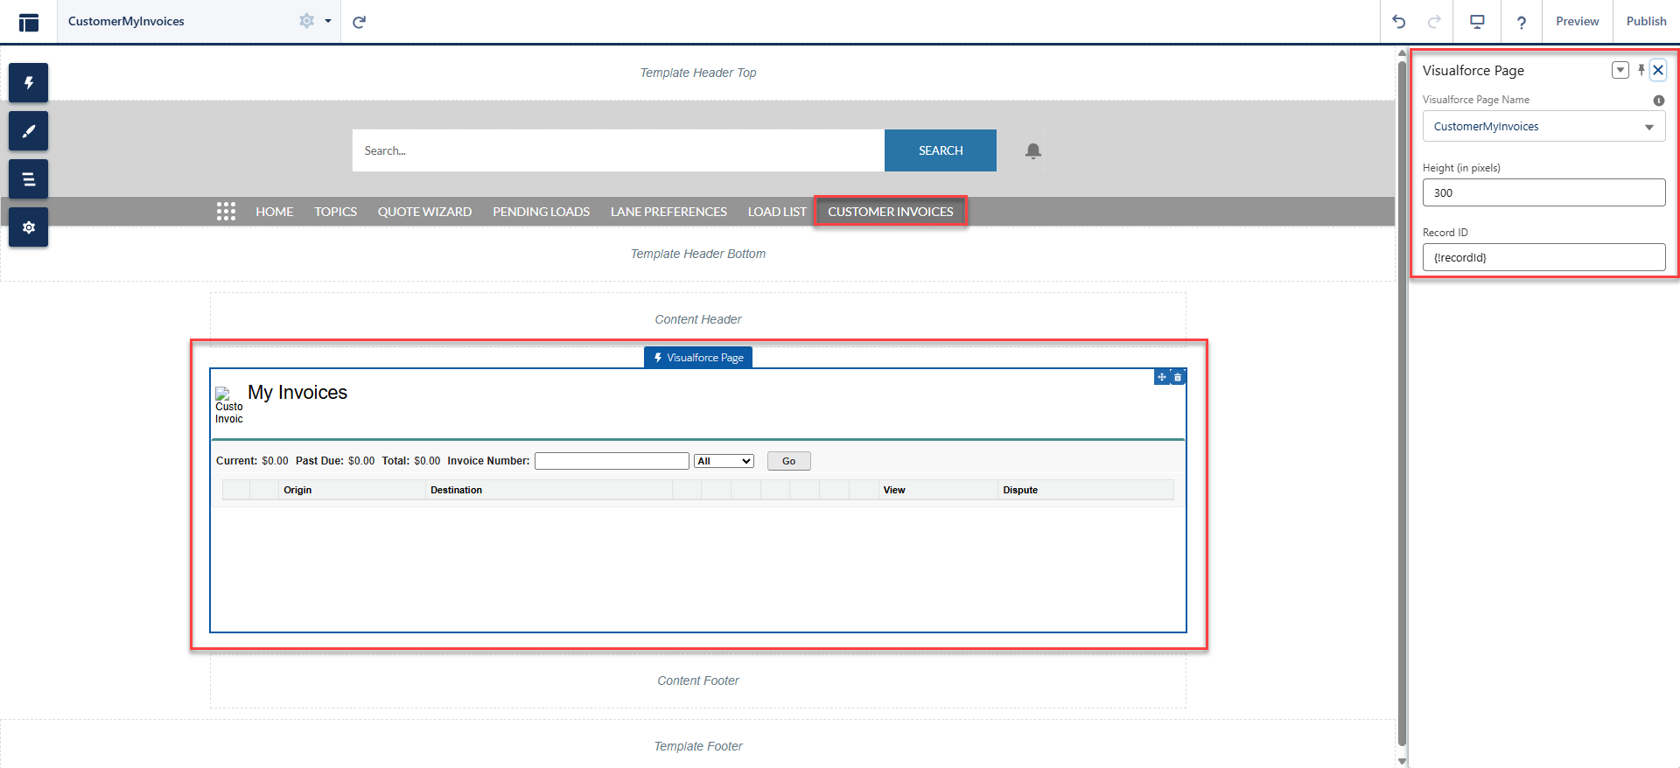The image size is (1680, 768).
Task: Expand the page selector dropdown arrow
Action: point(328,21)
